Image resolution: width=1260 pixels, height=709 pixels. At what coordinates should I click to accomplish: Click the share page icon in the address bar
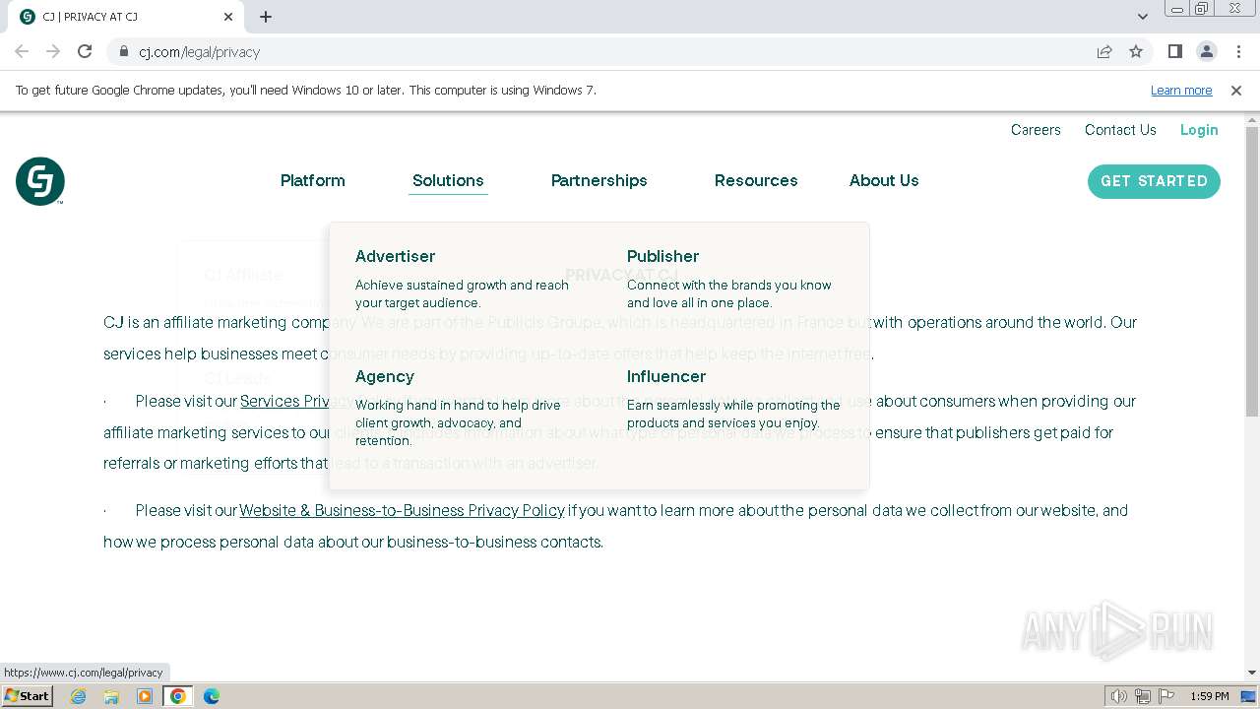click(x=1104, y=51)
